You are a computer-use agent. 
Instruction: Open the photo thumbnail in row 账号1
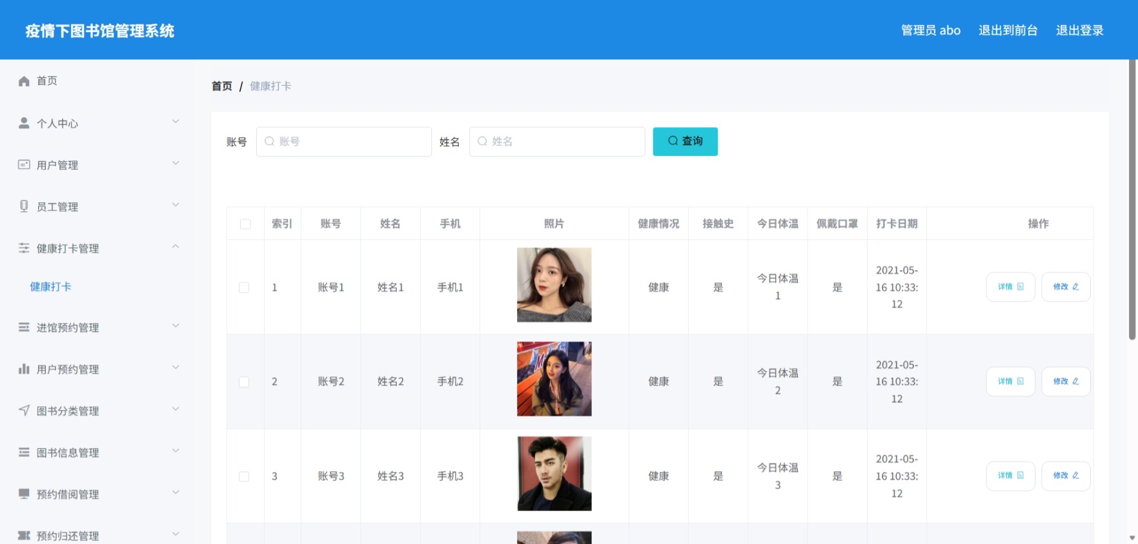tap(554, 285)
